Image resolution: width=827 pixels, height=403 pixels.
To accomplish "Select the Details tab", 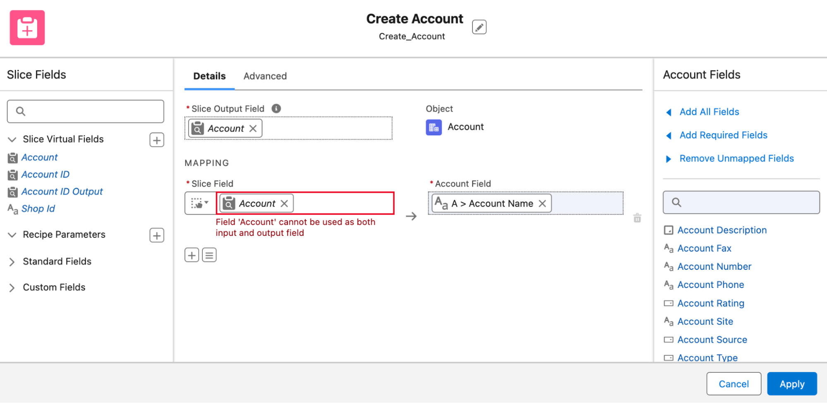I will 209,76.
